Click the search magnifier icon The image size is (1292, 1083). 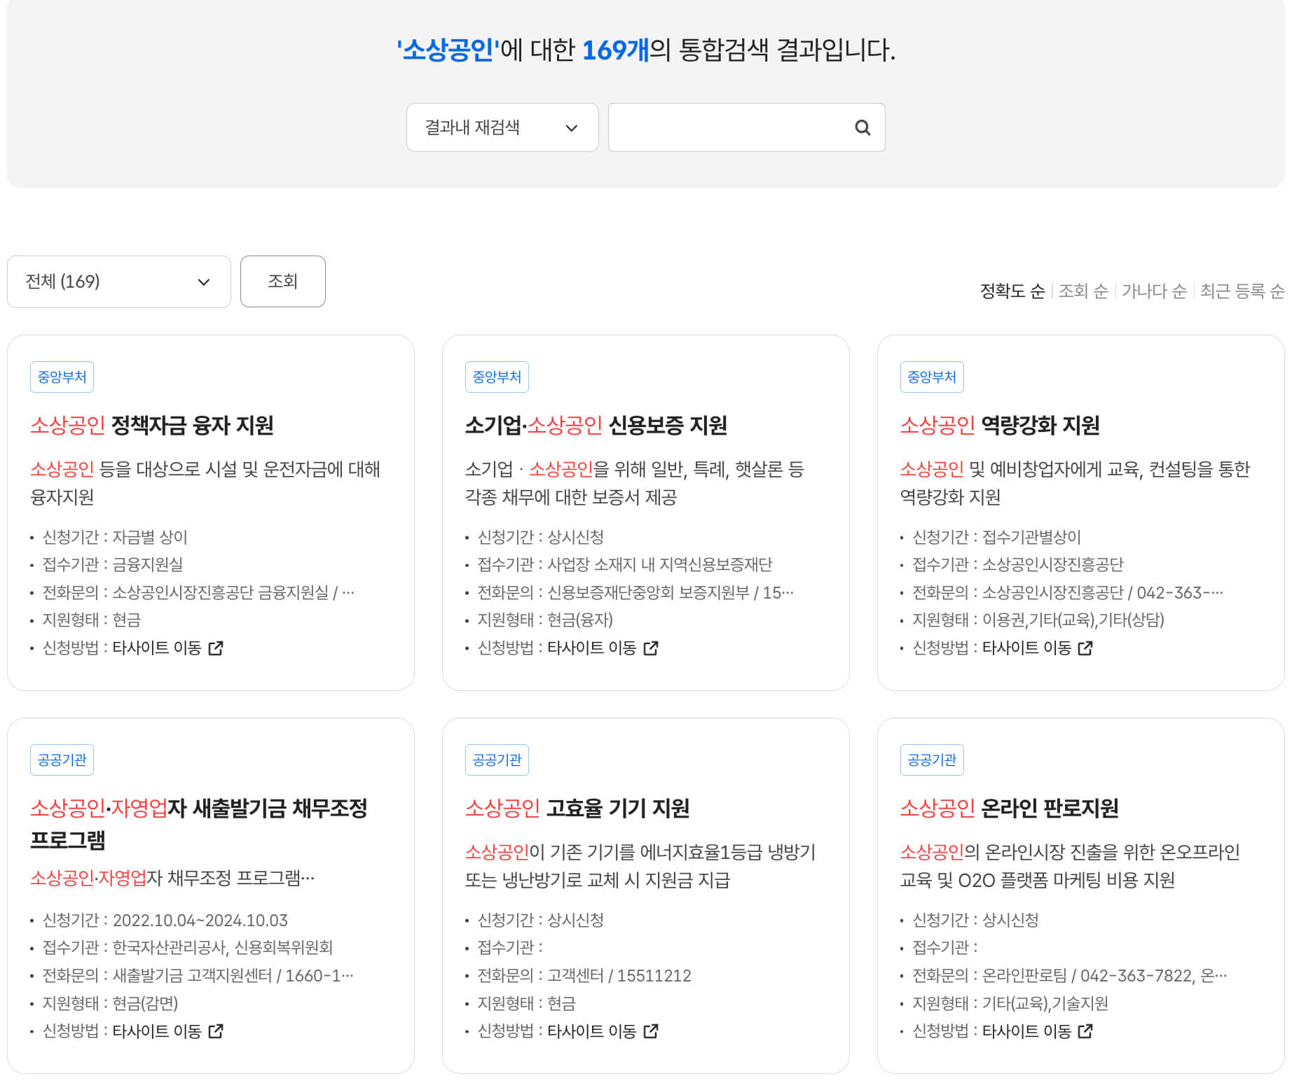click(863, 127)
